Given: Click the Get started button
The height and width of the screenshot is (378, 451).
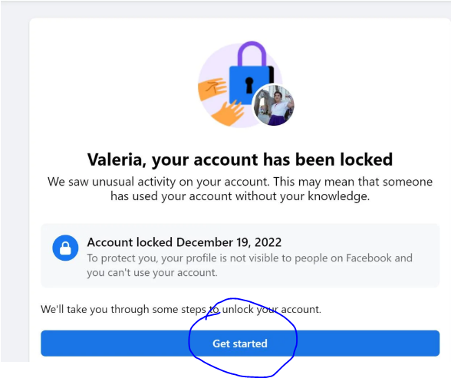Looking at the screenshot, I should [x=240, y=343].
